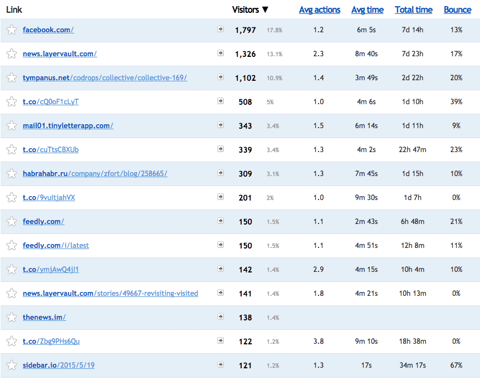Image resolution: width=480 pixels, height=380 pixels.
Task: Favorite the feedly.com/i/latest row star
Action: pos(12,245)
